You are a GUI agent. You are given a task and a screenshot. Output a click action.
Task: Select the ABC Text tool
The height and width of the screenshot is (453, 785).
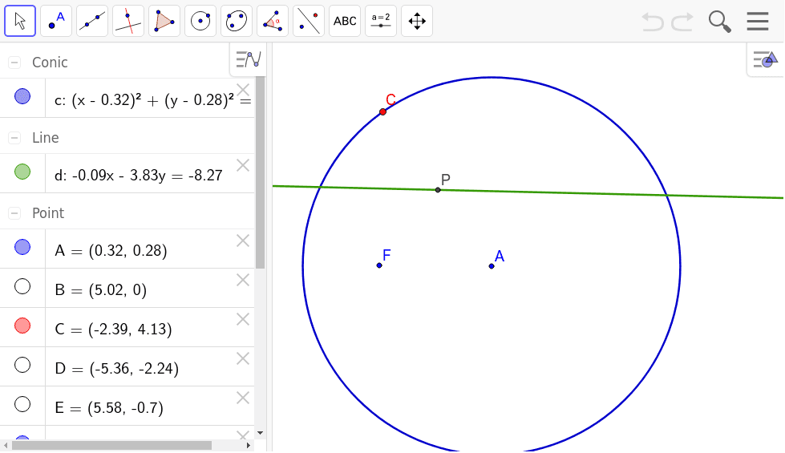tap(345, 21)
